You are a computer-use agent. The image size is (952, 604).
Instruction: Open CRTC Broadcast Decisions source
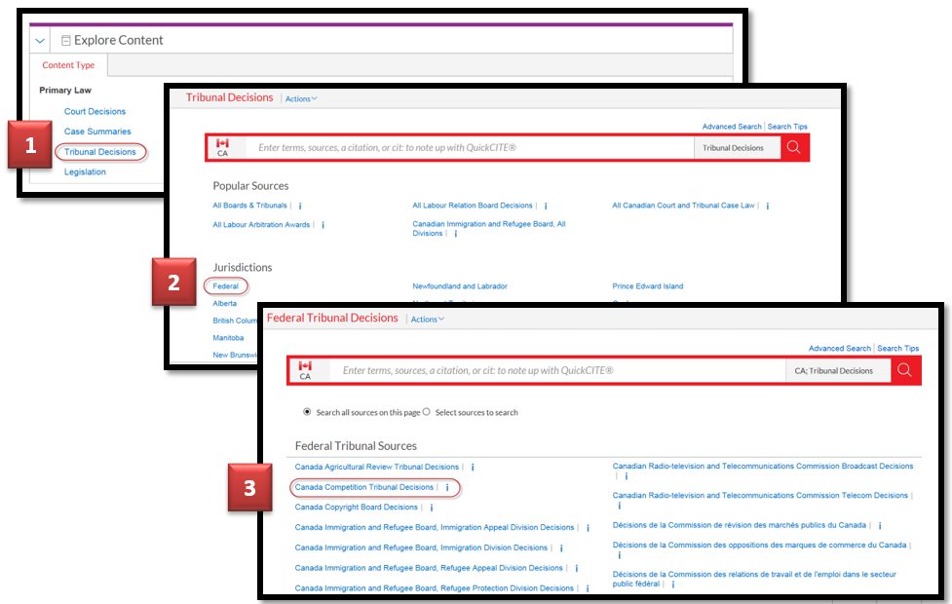[x=763, y=467]
